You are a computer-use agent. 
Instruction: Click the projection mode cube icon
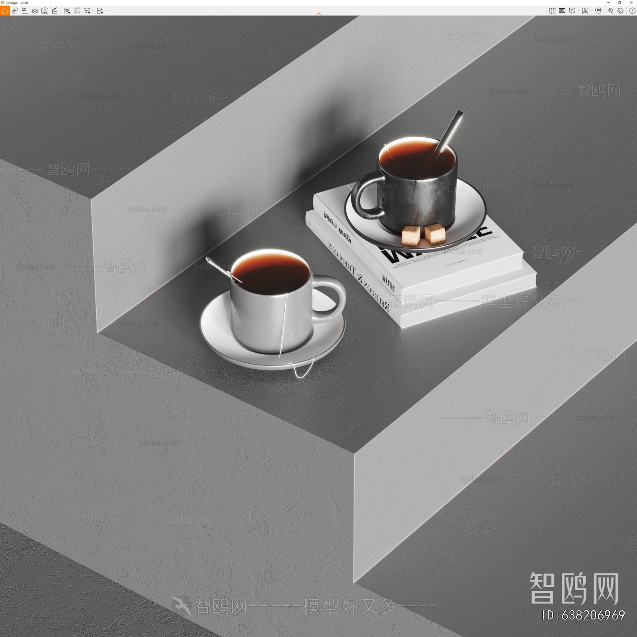(572, 11)
